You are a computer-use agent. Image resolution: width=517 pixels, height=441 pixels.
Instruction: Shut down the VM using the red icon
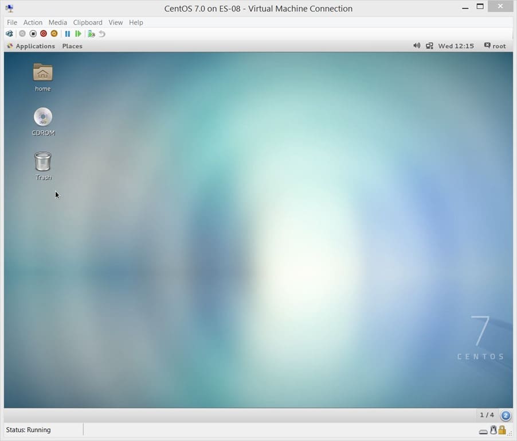[44, 34]
